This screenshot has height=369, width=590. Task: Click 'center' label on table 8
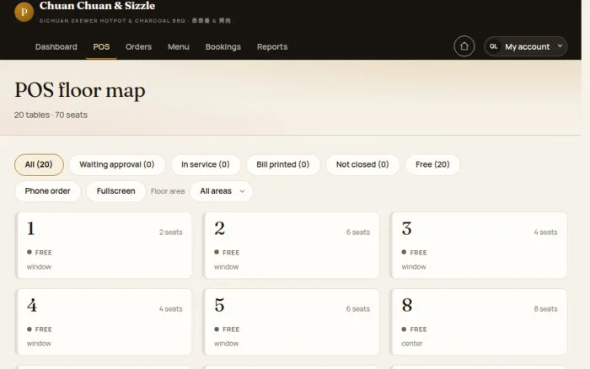(x=412, y=344)
